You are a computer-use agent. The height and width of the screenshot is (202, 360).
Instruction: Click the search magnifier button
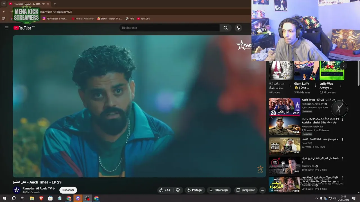point(226,28)
